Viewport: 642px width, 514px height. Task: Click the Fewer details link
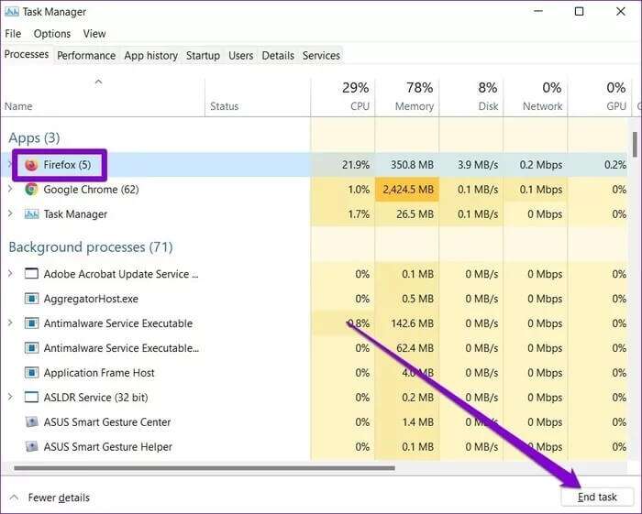point(59,498)
